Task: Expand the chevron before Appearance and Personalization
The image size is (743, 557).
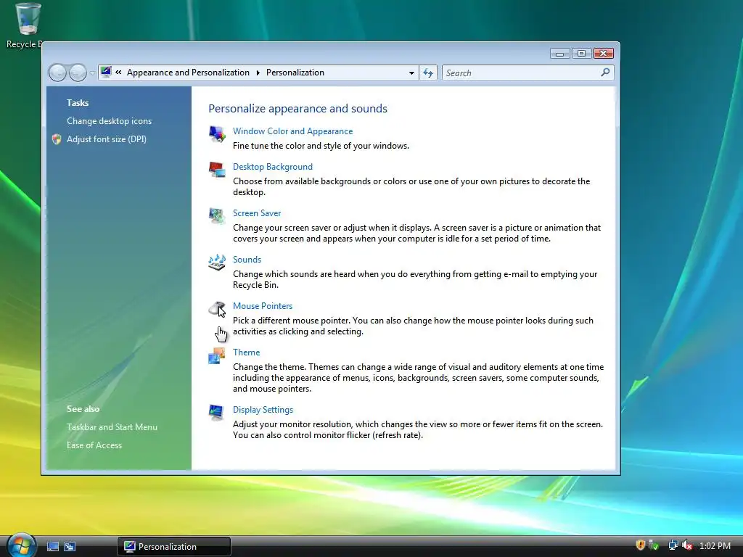Action: tap(118, 72)
